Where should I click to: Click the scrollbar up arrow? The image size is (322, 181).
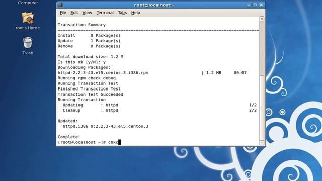point(262,19)
